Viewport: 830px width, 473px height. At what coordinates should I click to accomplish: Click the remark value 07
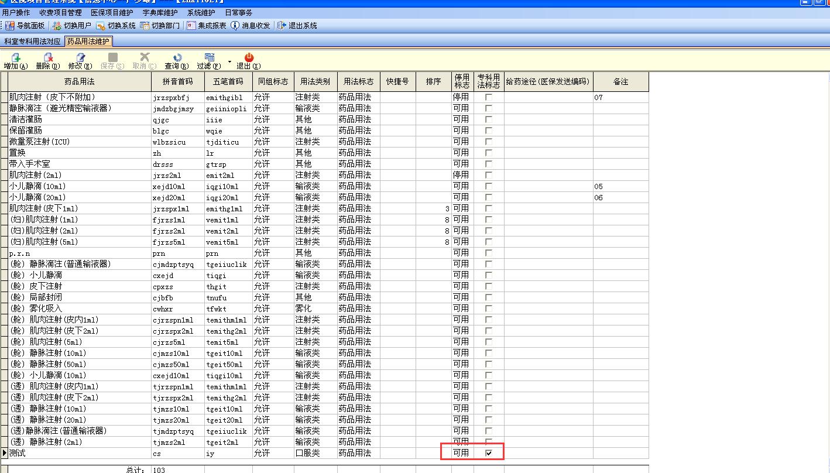tap(598, 97)
